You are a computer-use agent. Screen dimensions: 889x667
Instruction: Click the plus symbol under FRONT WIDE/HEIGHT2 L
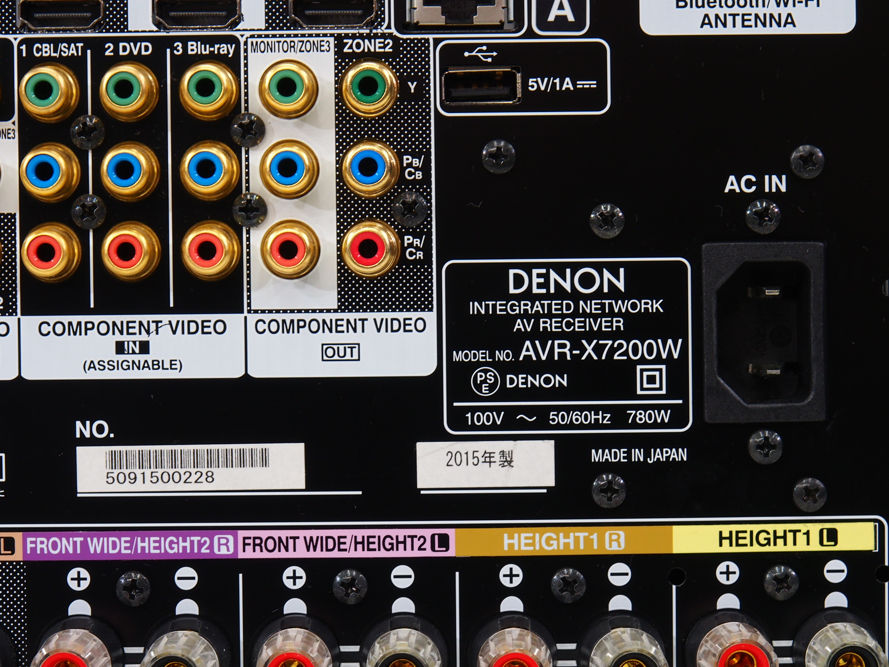point(294,578)
